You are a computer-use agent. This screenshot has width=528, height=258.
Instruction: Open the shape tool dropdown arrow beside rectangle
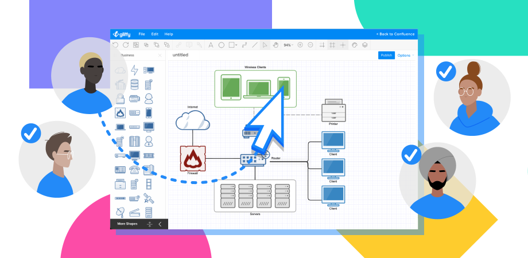tap(236, 45)
